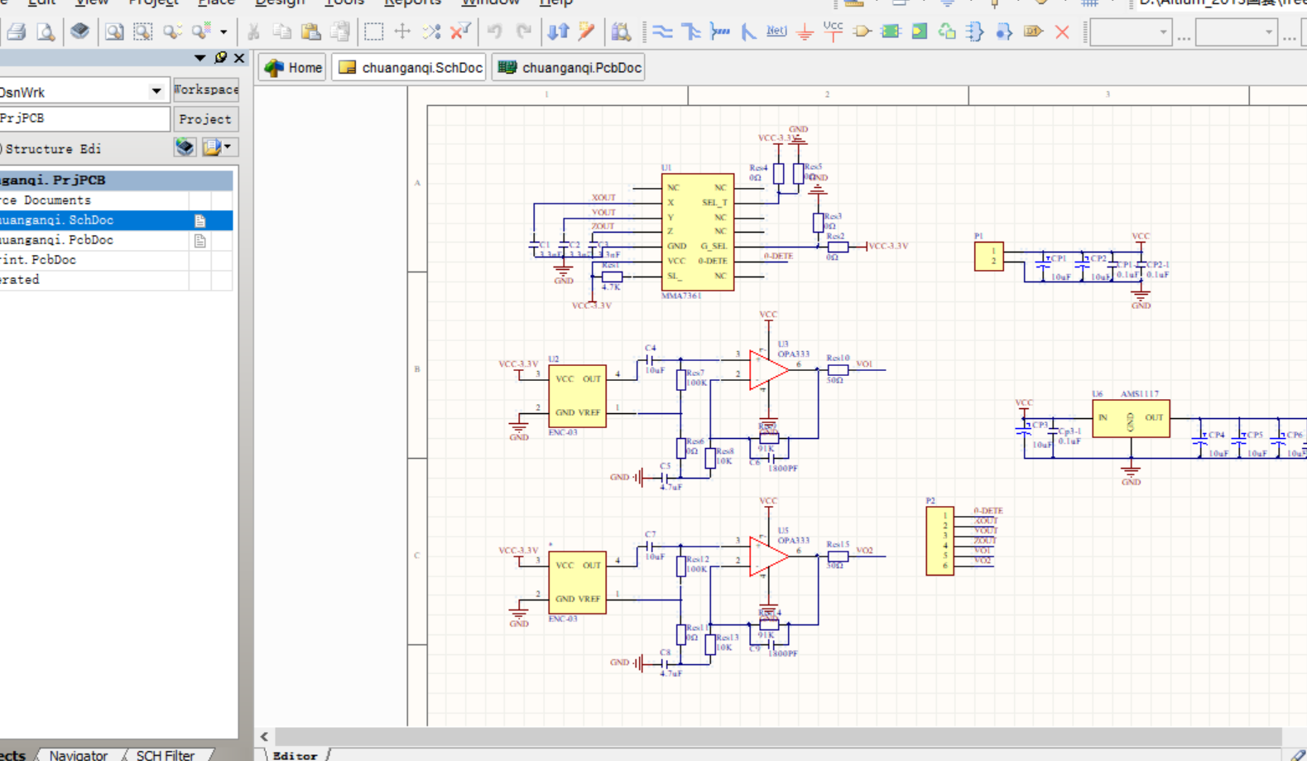
Task: Select the Place Sheet Symbol tool
Action: pos(891,32)
